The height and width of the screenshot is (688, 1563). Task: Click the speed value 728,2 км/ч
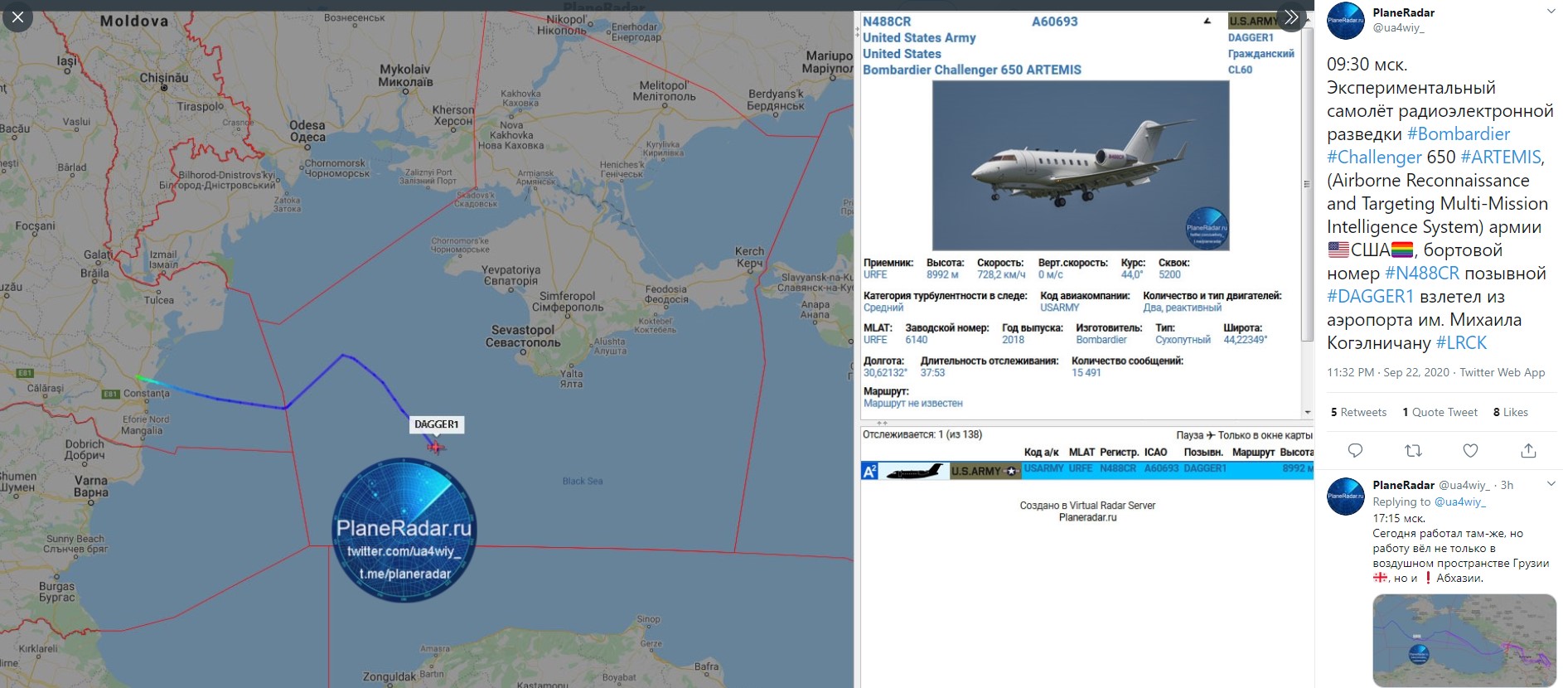[1001, 274]
